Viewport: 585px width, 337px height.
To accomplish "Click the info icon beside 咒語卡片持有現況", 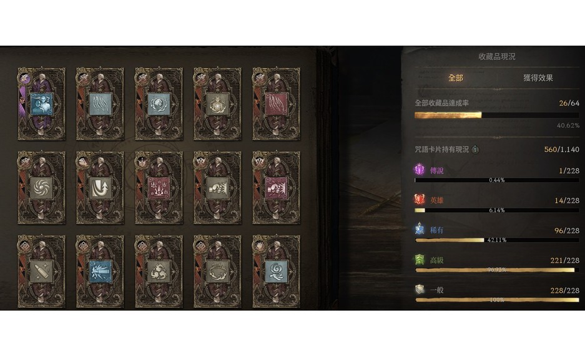I will coord(475,150).
